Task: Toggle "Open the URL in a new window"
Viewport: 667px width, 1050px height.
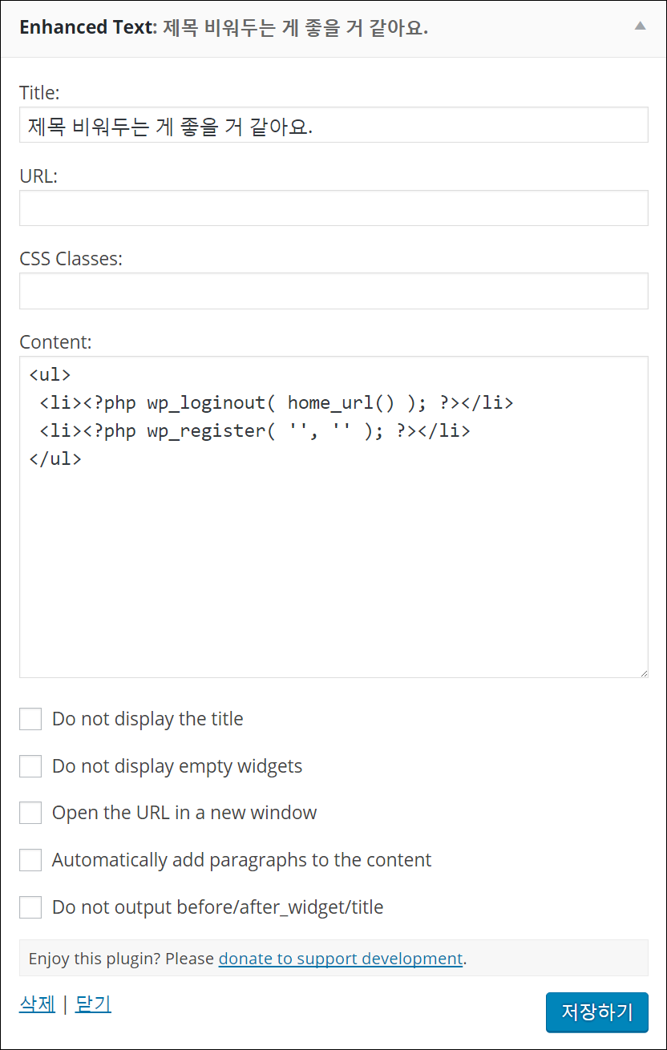Action: (x=30, y=813)
